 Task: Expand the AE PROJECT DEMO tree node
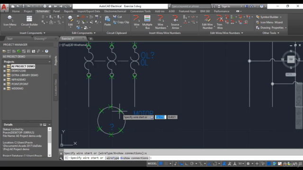click(4, 66)
